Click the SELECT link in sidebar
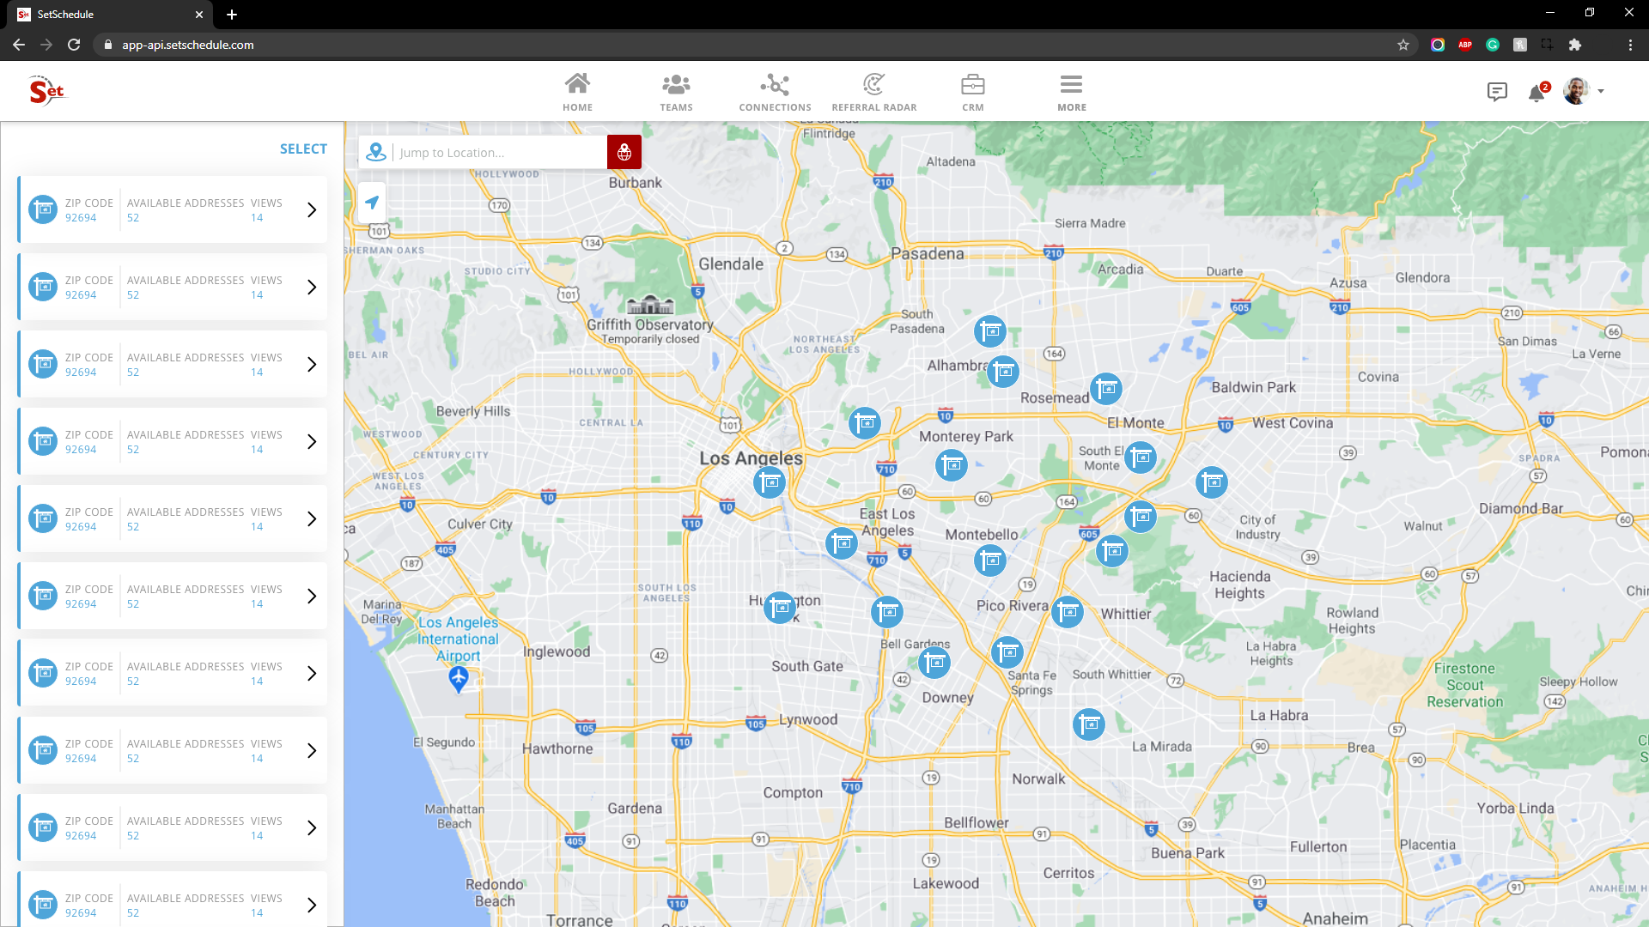Viewport: 1649px width, 927px height. pyautogui.click(x=303, y=148)
